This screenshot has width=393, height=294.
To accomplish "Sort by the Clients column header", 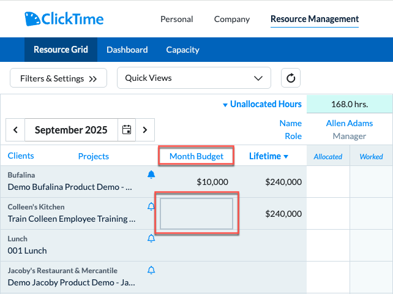I will (x=21, y=156).
